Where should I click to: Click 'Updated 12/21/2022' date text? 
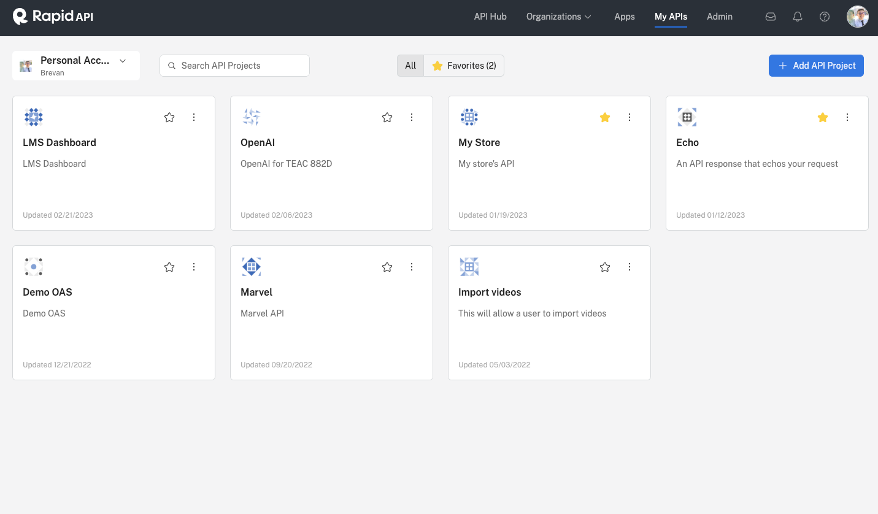[57, 365]
